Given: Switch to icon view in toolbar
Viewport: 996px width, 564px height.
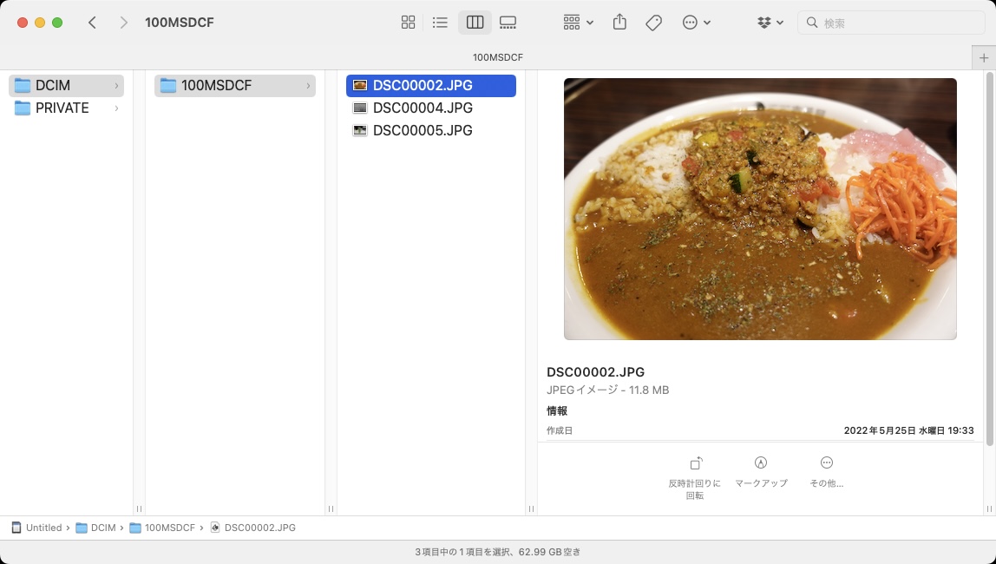Looking at the screenshot, I should pyautogui.click(x=408, y=22).
